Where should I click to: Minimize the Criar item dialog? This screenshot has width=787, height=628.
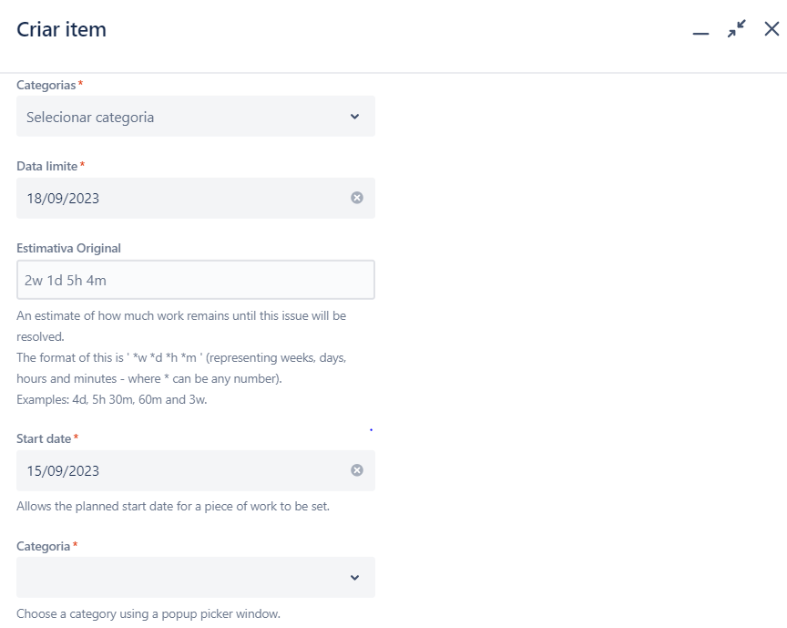700,33
